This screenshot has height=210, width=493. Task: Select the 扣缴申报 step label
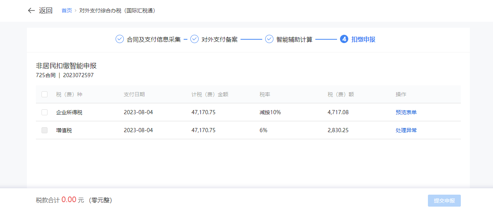point(363,39)
